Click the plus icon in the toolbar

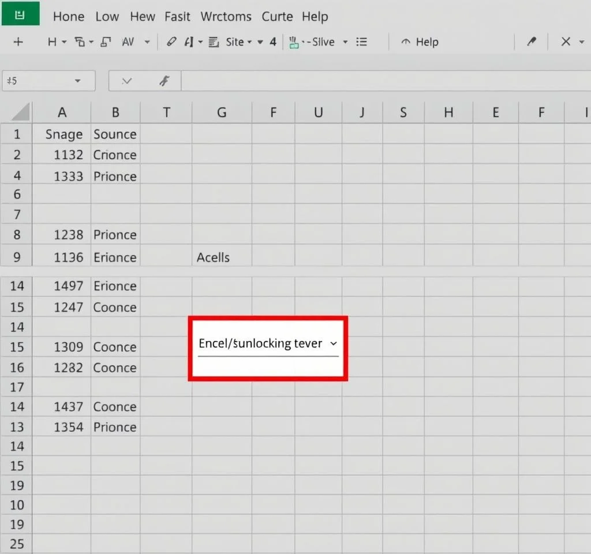coord(18,42)
